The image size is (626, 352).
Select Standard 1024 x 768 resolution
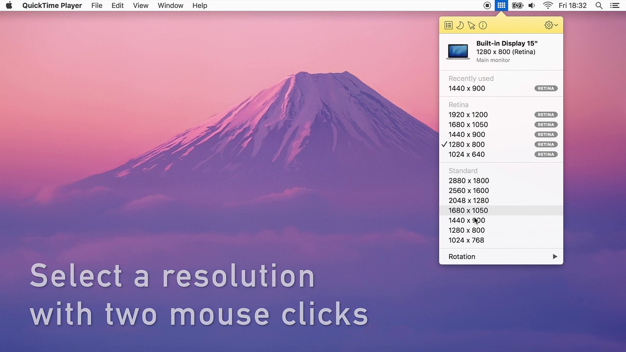point(501,241)
